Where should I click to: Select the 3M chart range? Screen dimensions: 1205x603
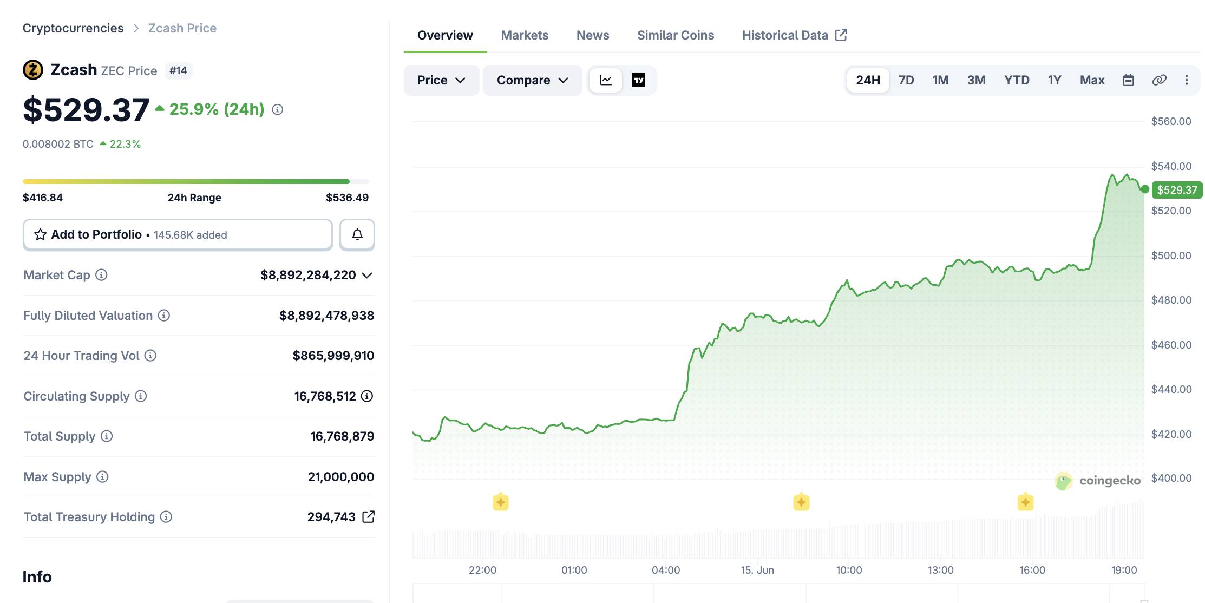[976, 80]
